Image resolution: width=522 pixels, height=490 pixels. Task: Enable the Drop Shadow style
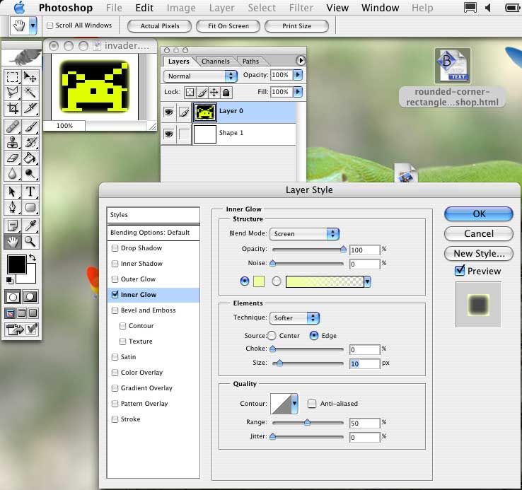115,248
